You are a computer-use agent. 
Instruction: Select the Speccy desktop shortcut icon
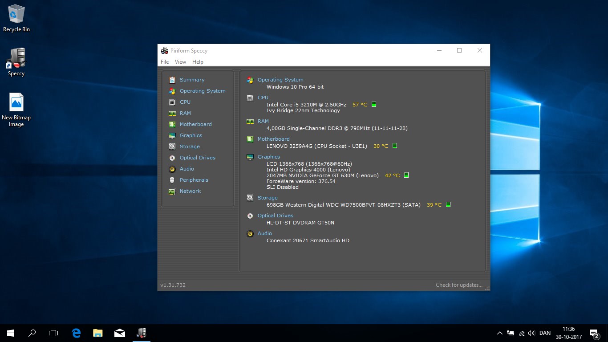point(16,62)
